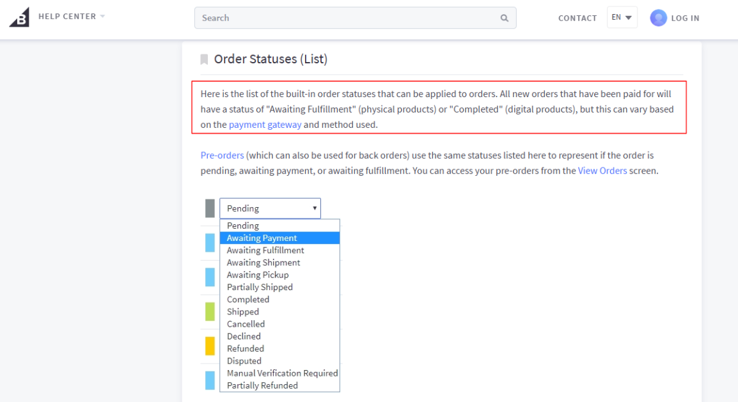738x402 pixels.
Task: Open the View Orders link
Action: 602,171
